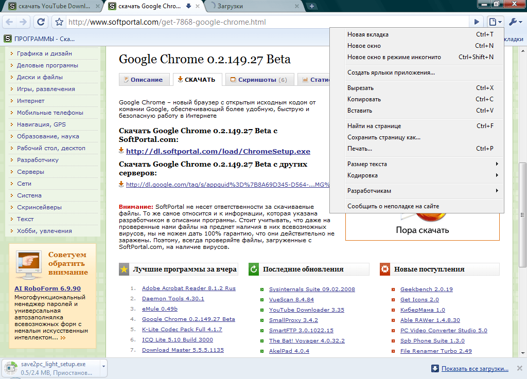Open the Описание page tab
The height and width of the screenshot is (379, 527).
point(144,80)
